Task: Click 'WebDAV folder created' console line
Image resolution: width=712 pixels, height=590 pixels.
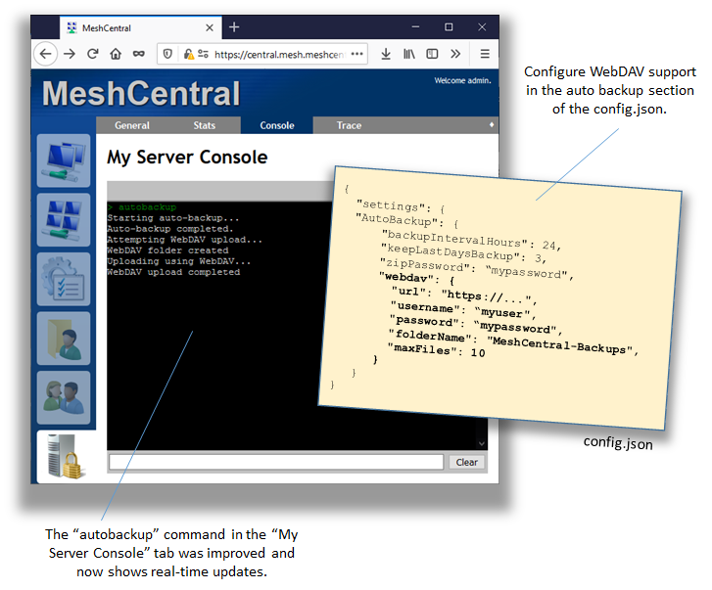Action: click(167, 250)
